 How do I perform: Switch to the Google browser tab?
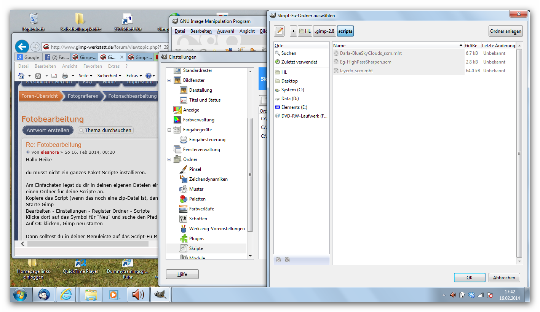[28, 57]
